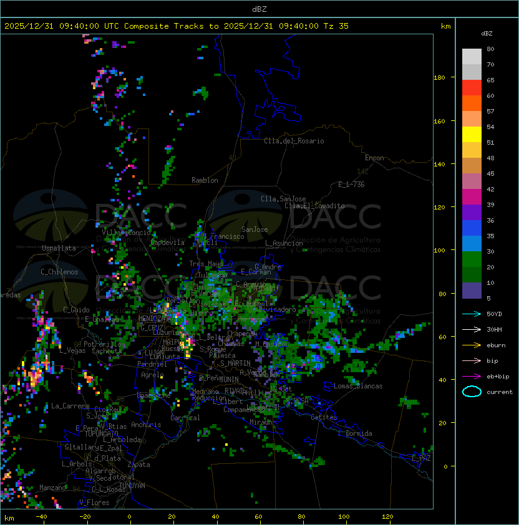Screen dimensions: 519x525
Task: Click the Clla.SanJose map label
Action: (283, 198)
